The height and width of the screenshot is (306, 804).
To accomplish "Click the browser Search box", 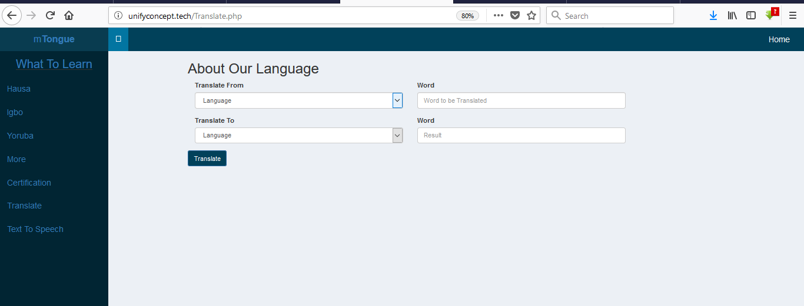I will 610,16.
